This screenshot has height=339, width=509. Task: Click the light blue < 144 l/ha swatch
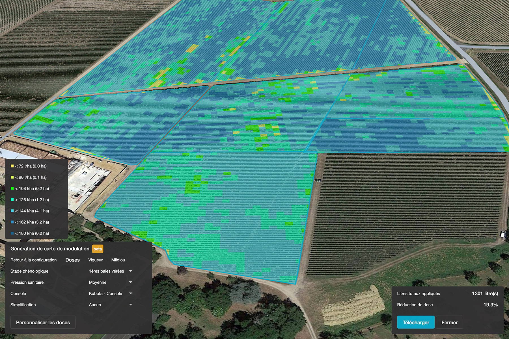click(x=12, y=211)
